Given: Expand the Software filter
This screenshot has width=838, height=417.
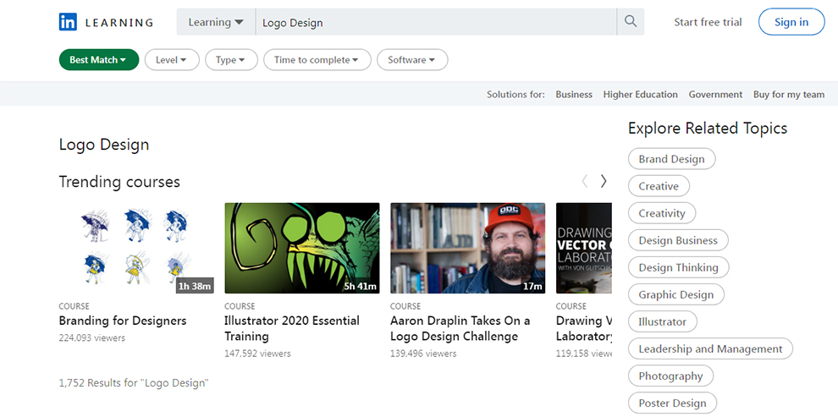Looking at the screenshot, I should coord(412,60).
